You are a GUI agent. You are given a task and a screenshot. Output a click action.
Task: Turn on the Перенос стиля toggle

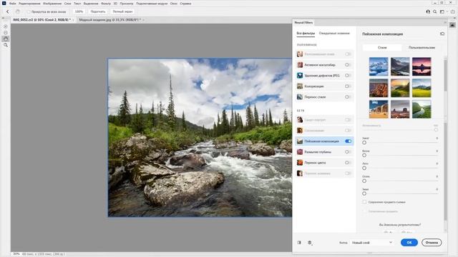(x=348, y=97)
